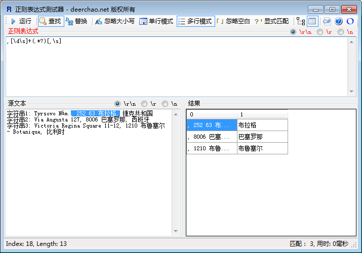The width and height of the screenshot is (362, 253).
Task: Open help via blue question mark icon
Action: click(339, 21)
